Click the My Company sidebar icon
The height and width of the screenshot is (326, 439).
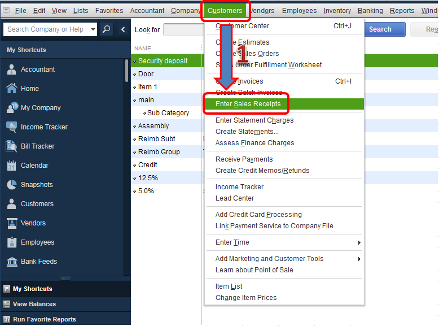click(12, 108)
